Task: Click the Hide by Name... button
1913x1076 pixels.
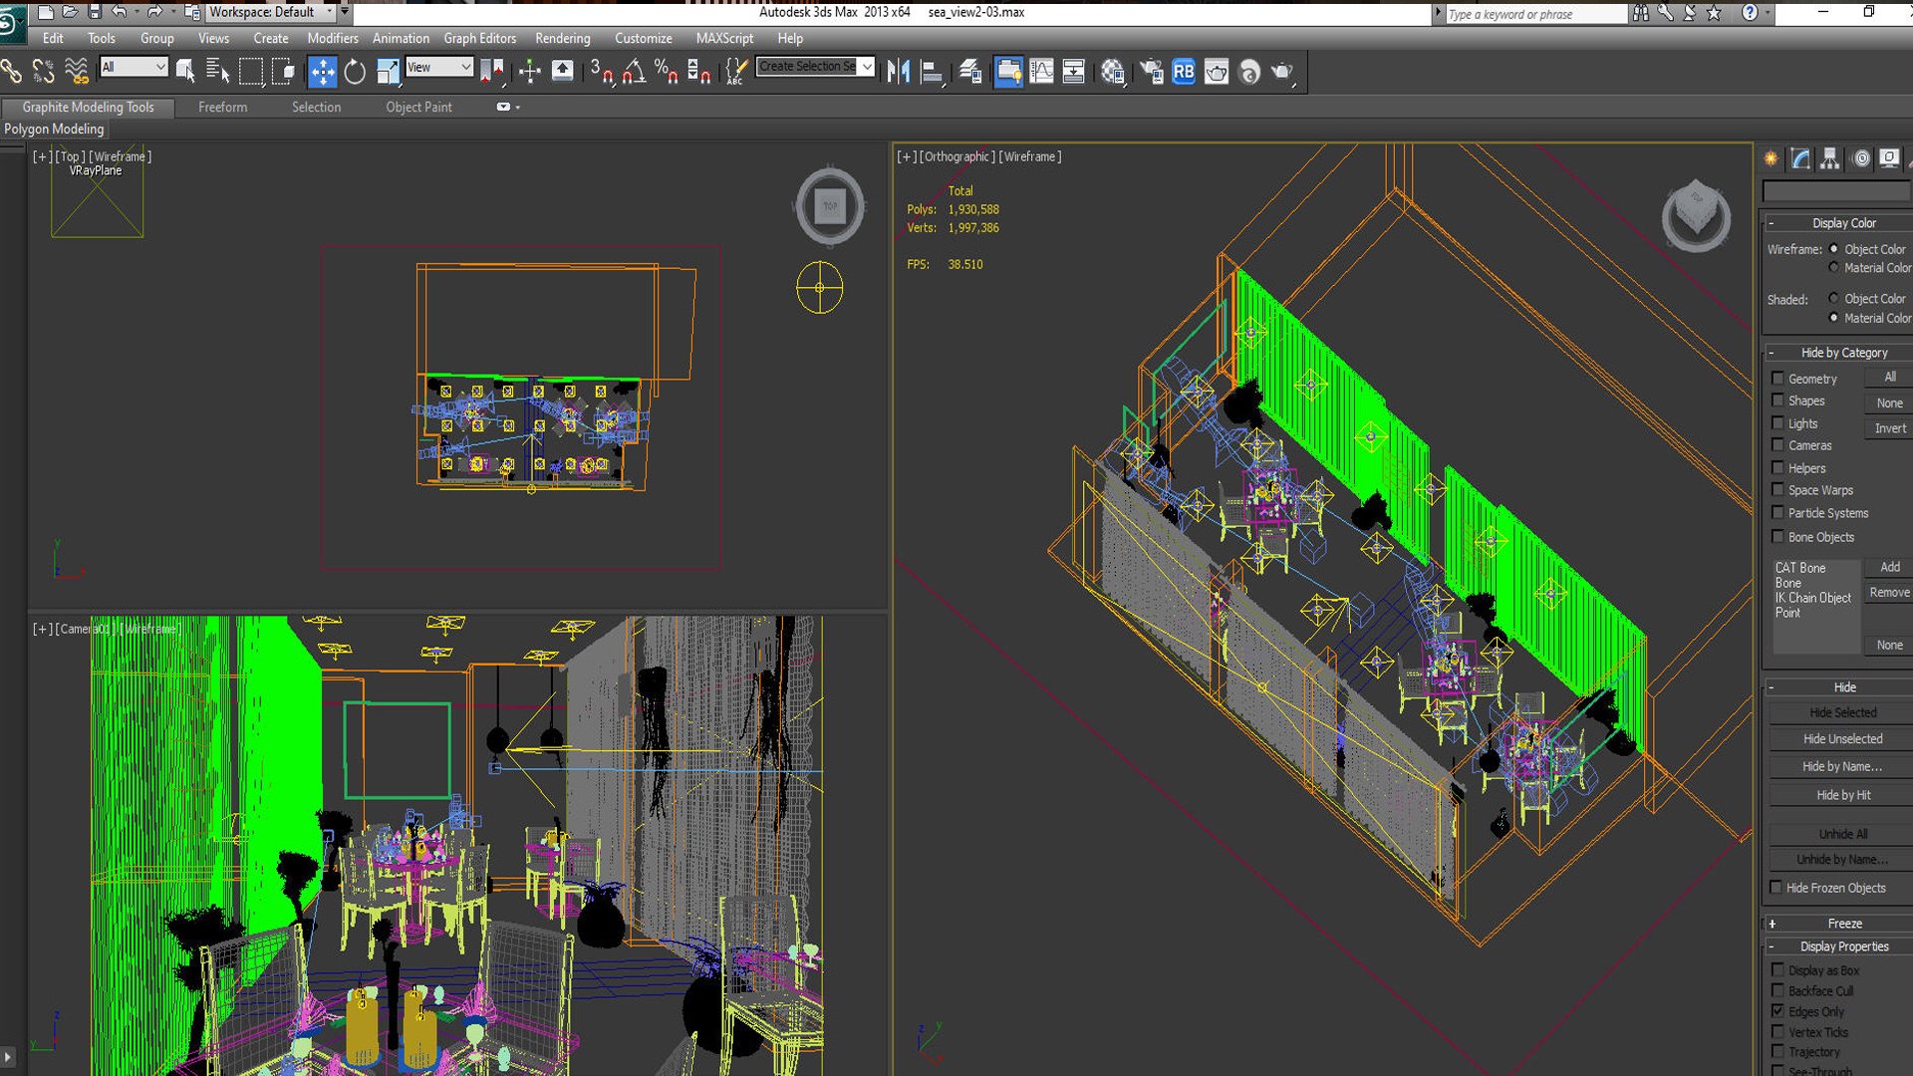Action: (x=1841, y=766)
